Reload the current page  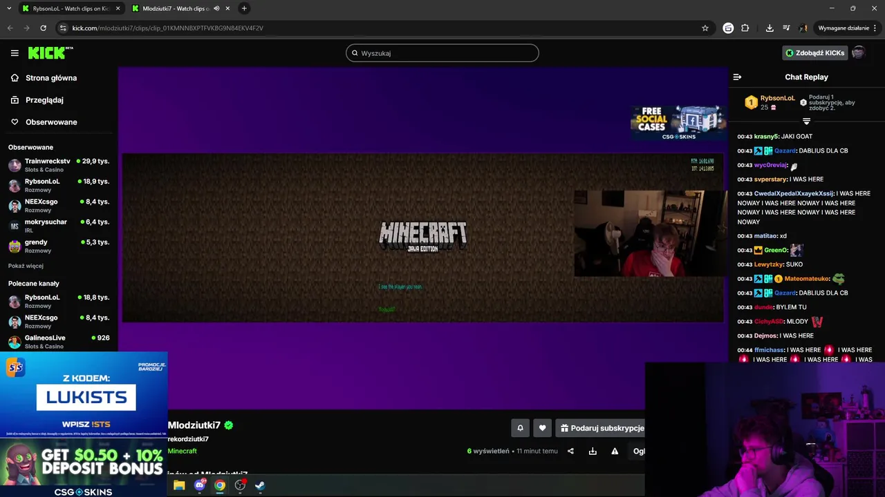click(x=43, y=28)
